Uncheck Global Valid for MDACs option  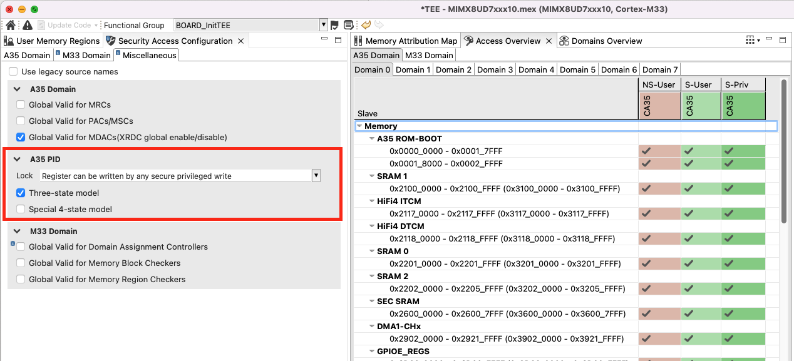click(21, 137)
